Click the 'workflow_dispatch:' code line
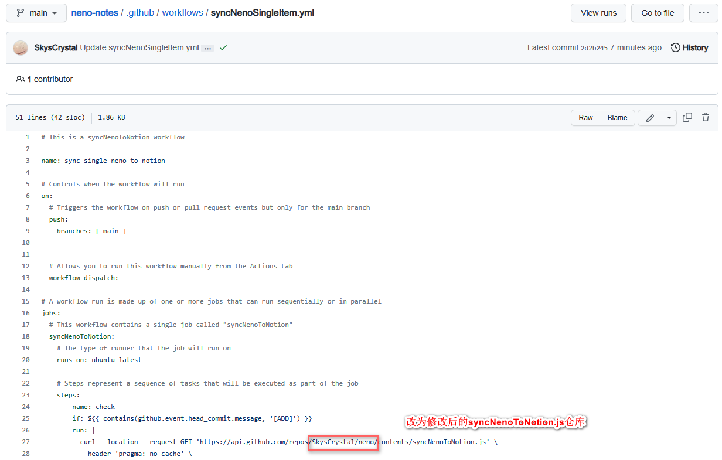Image resolution: width=722 pixels, height=460 pixels. 84,278
